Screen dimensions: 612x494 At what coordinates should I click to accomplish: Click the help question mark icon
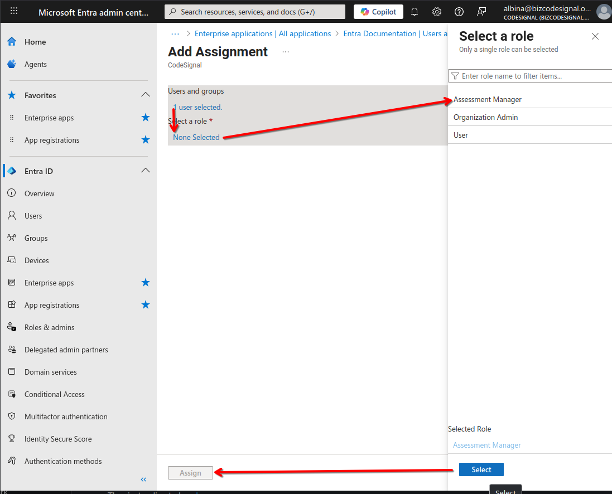459,12
